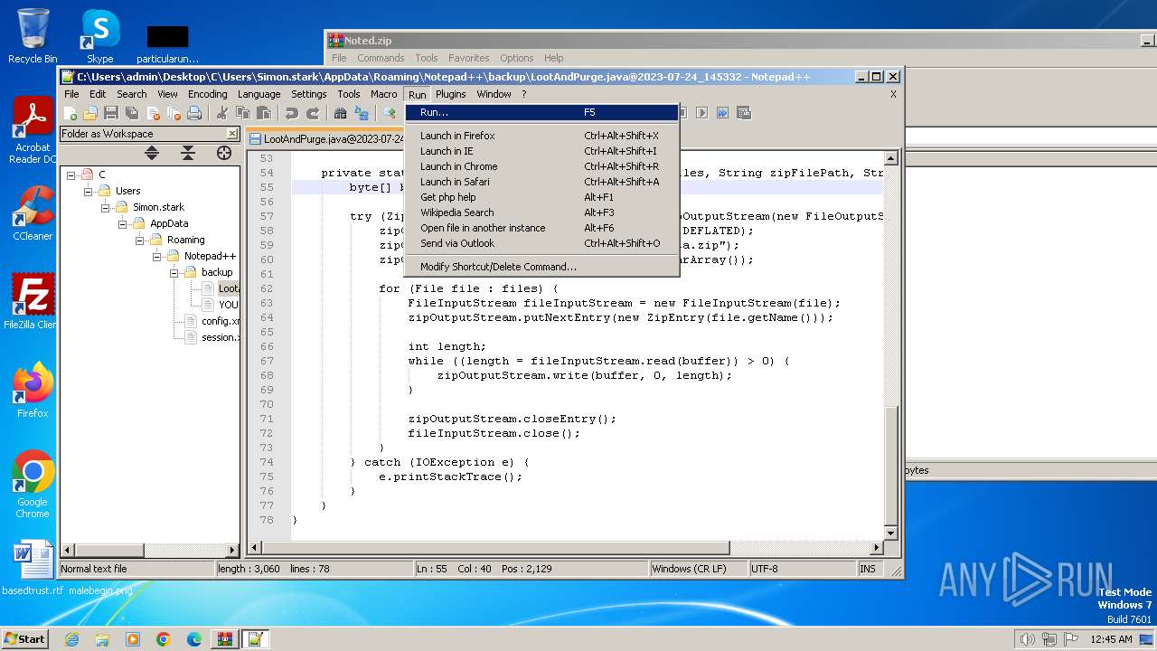
Task: Open the Encoding menu
Action: (207, 94)
